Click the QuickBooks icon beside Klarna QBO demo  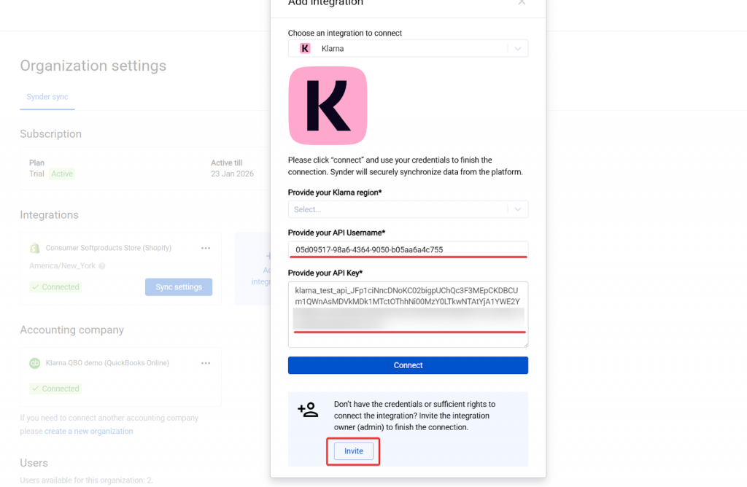[x=34, y=363]
